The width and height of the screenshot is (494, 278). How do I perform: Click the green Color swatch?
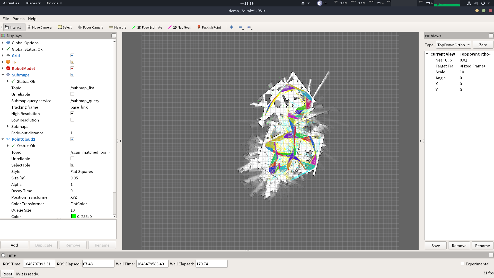pos(74,216)
